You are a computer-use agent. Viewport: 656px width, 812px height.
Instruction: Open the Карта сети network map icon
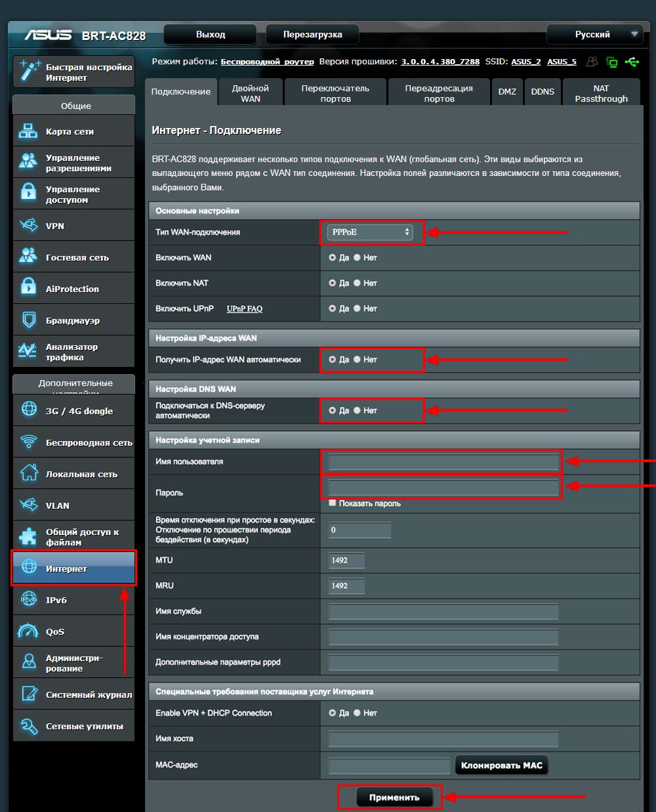click(28, 131)
